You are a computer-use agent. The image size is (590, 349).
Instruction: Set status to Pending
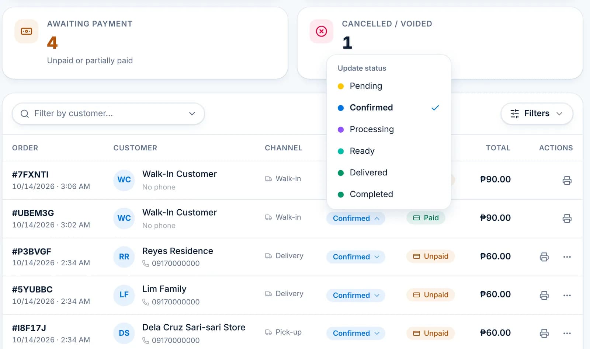[x=389, y=86]
